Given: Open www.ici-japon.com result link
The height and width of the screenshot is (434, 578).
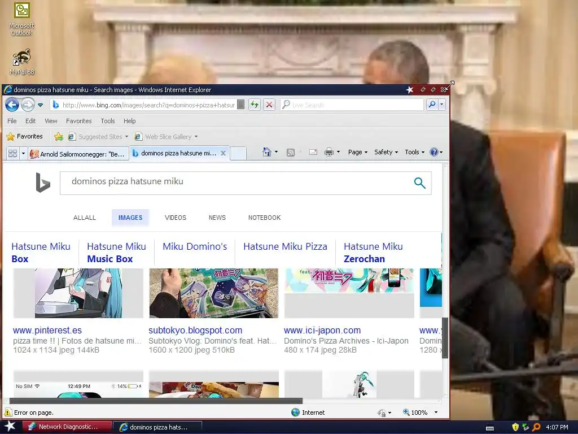Looking at the screenshot, I should pos(322,330).
